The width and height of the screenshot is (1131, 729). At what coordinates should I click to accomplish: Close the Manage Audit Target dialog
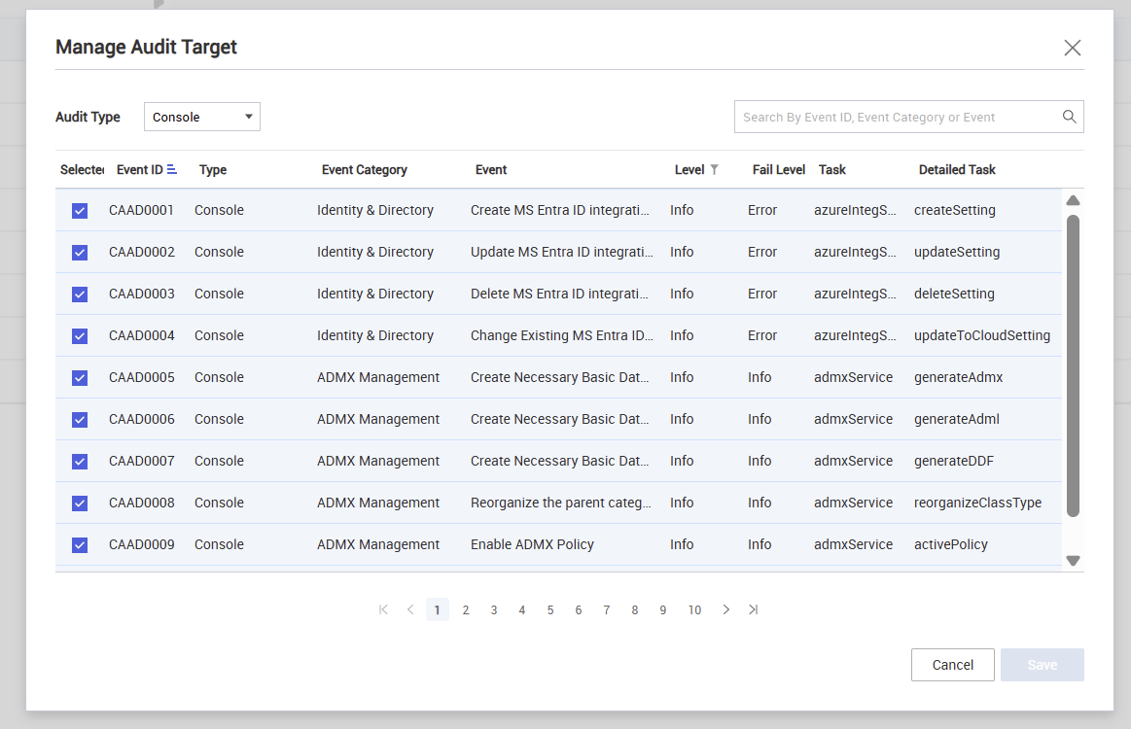[x=1072, y=48]
